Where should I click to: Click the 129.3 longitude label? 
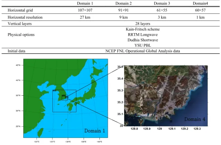click(197, 129)
